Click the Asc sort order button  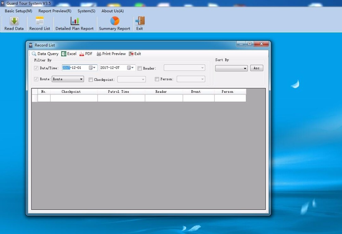[x=257, y=68]
